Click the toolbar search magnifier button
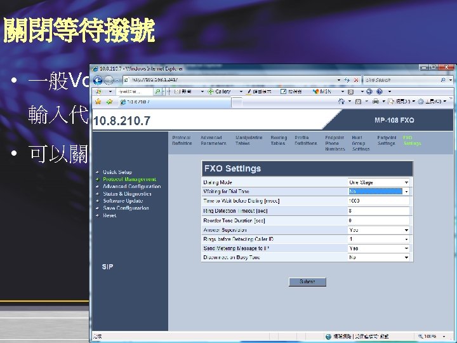 point(157,91)
